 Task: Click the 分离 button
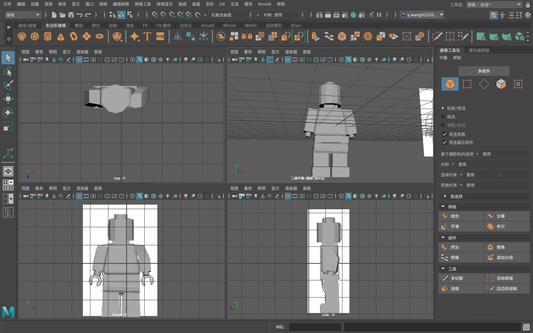coord(507,216)
